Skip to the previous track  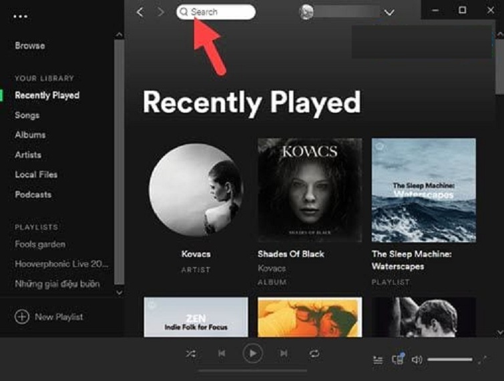222,354
